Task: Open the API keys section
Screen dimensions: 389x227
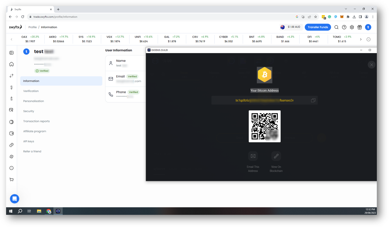Action: [29, 141]
